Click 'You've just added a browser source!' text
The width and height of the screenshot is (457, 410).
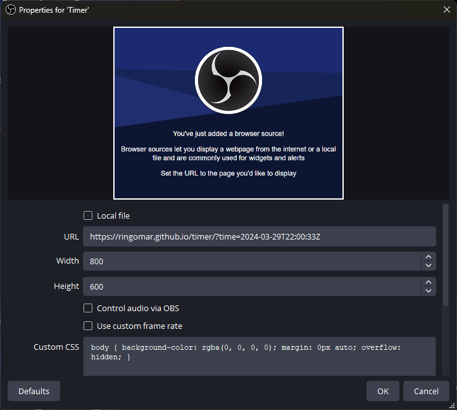point(228,134)
